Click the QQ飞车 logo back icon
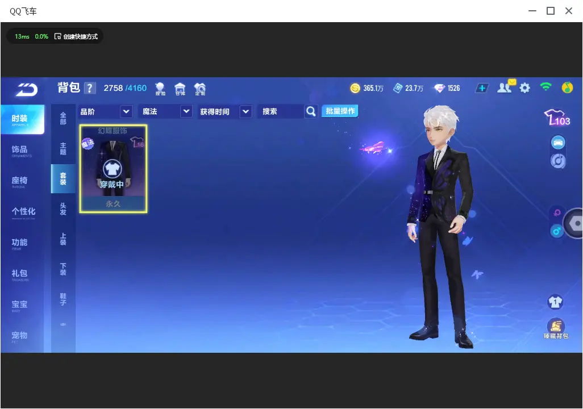Viewport: 583px width, 409px height. (27, 90)
